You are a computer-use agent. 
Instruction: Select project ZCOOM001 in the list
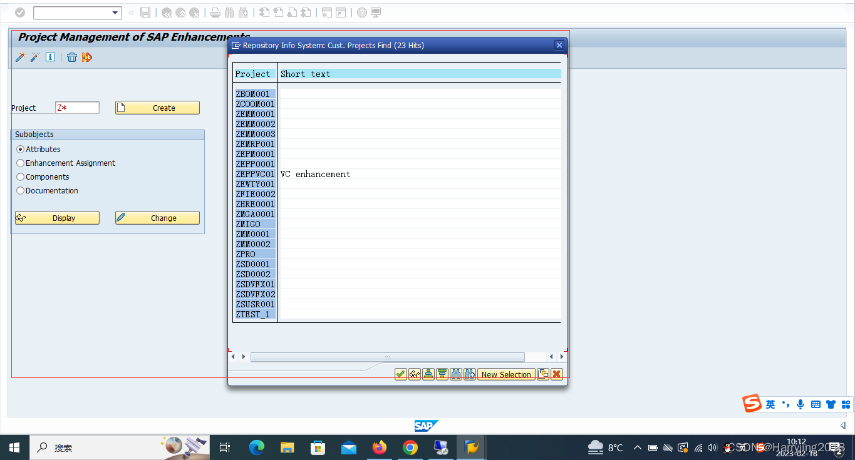pos(255,104)
